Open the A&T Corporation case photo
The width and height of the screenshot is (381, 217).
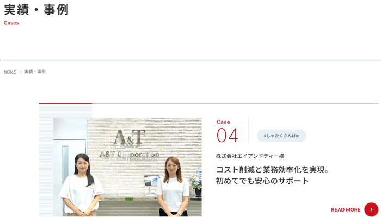(127, 167)
